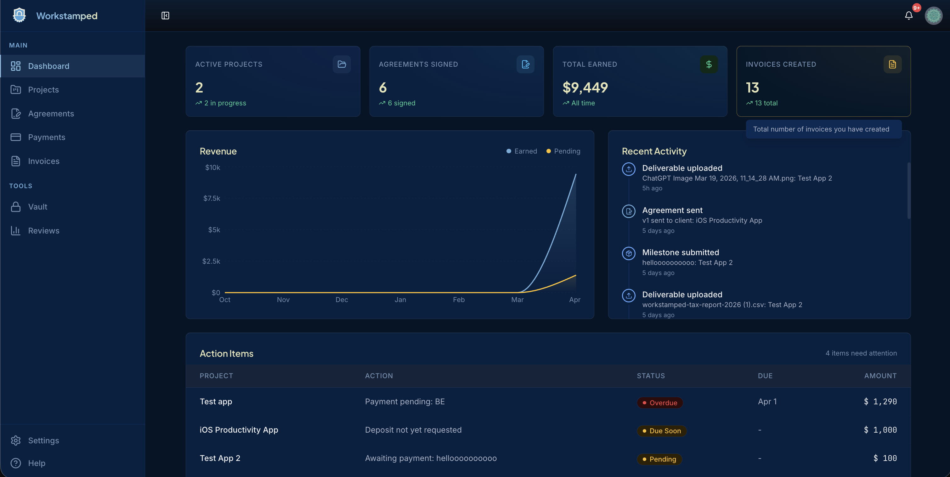Toggle the Earned series in the Revenue legend

[x=522, y=151]
